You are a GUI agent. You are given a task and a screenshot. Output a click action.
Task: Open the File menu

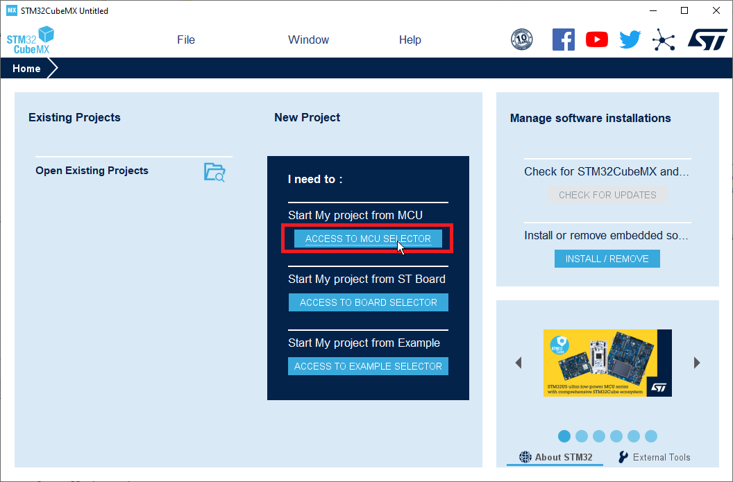click(x=186, y=40)
